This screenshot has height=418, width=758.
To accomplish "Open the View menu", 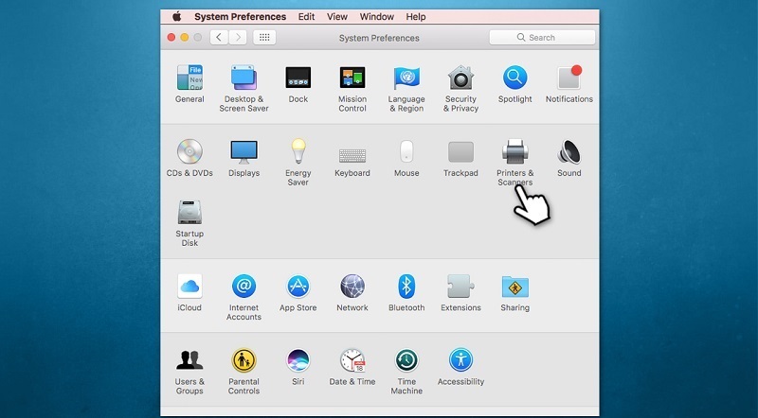I will coord(337,16).
